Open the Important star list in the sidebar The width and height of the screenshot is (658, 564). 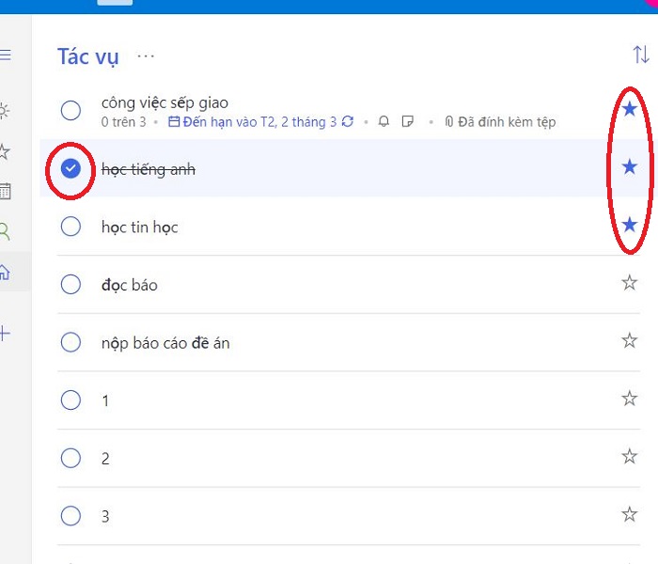[x=4, y=151]
